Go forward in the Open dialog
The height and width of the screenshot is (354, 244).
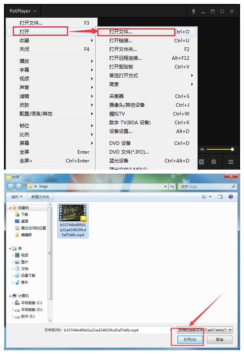point(19,186)
